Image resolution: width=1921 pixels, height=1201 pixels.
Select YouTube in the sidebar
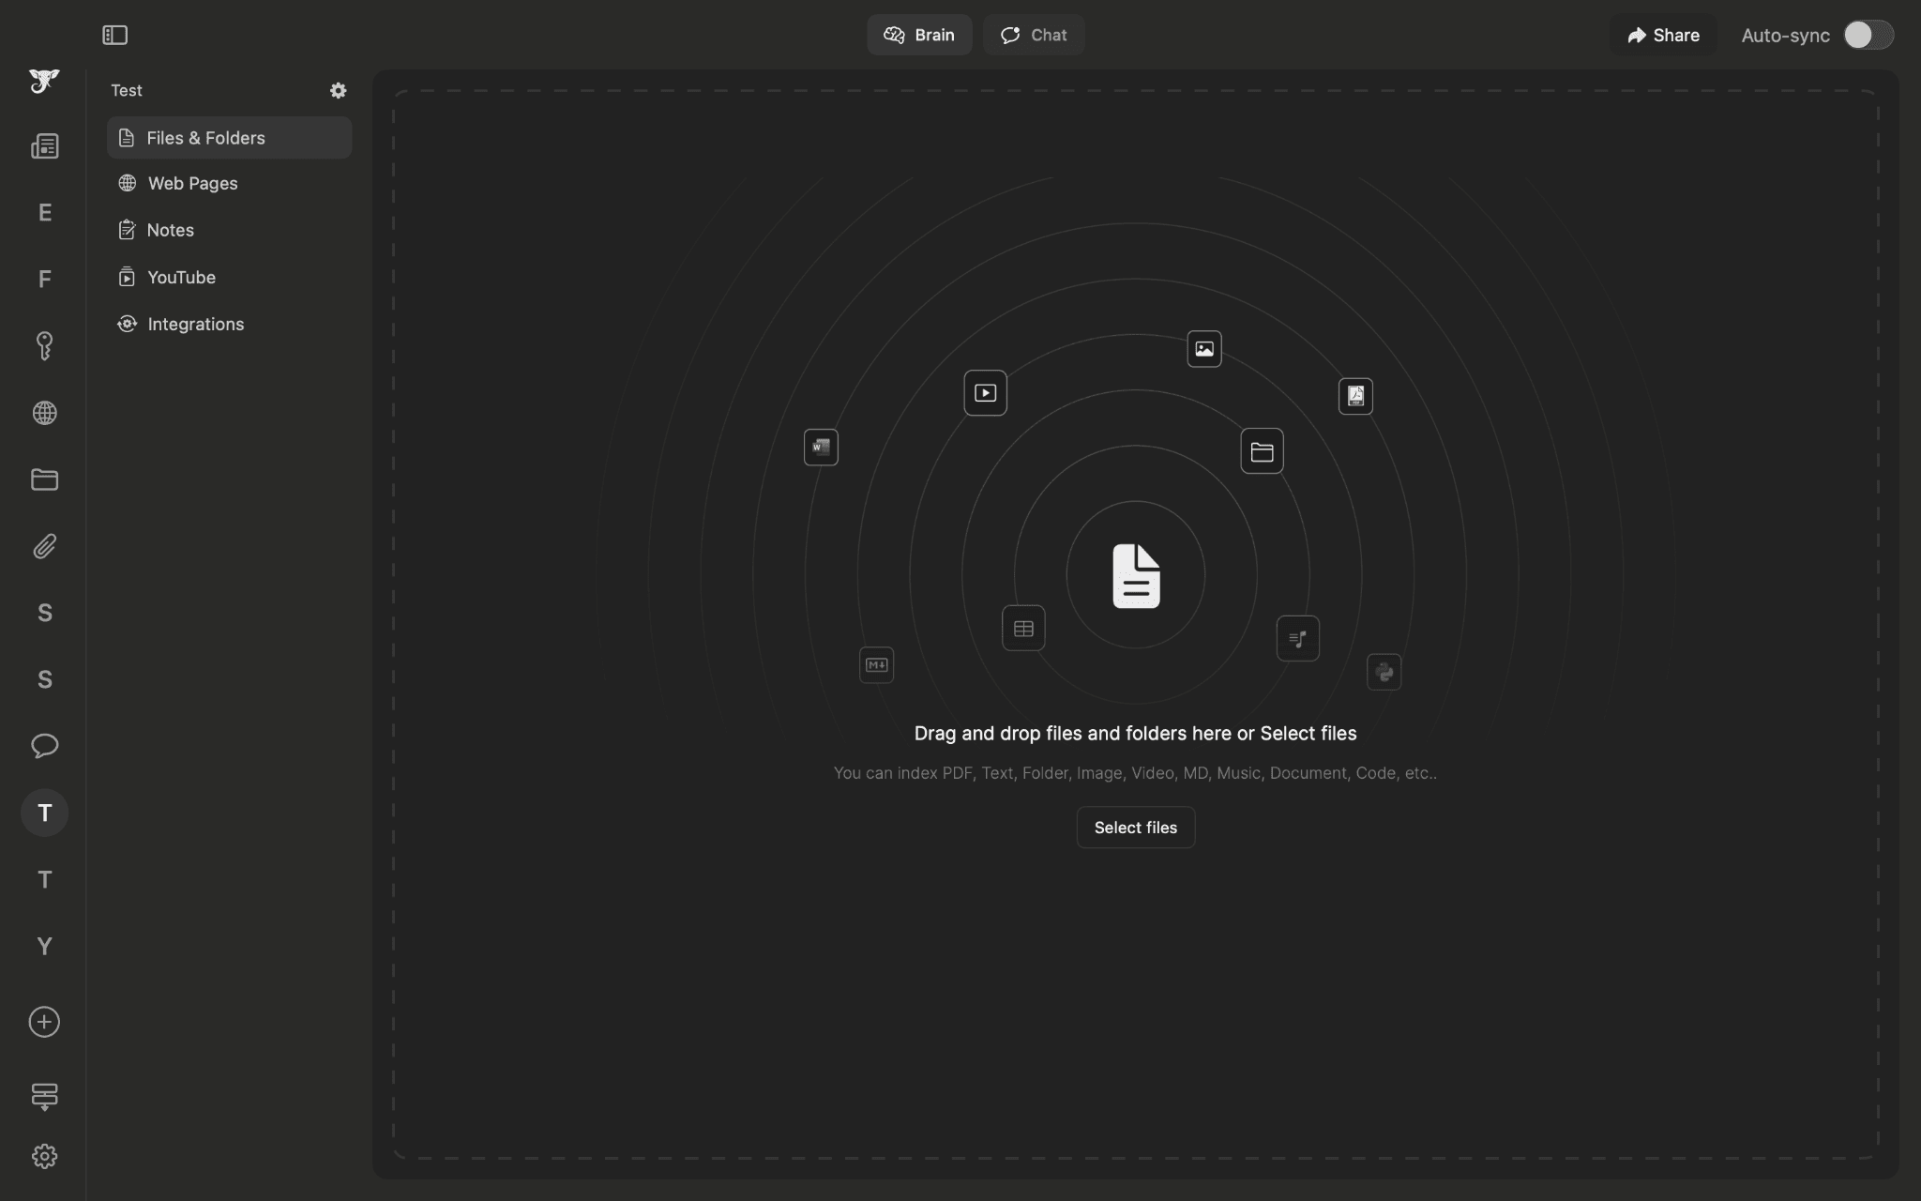coord(181,278)
